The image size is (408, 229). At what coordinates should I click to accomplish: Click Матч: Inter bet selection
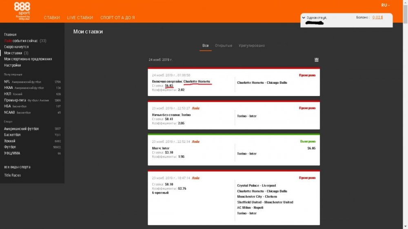[x=160, y=148]
